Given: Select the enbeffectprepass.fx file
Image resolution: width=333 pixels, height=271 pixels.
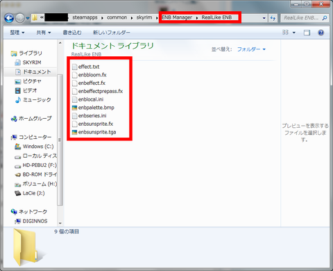Looking at the screenshot, I should pyautogui.click(x=97, y=91).
